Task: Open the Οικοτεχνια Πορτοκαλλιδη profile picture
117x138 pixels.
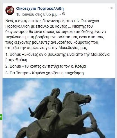Action: click(10, 10)
